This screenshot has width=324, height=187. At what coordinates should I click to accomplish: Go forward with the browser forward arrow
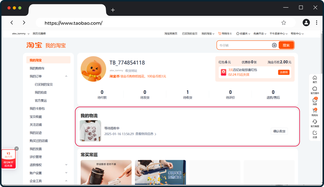coord(24,23)
